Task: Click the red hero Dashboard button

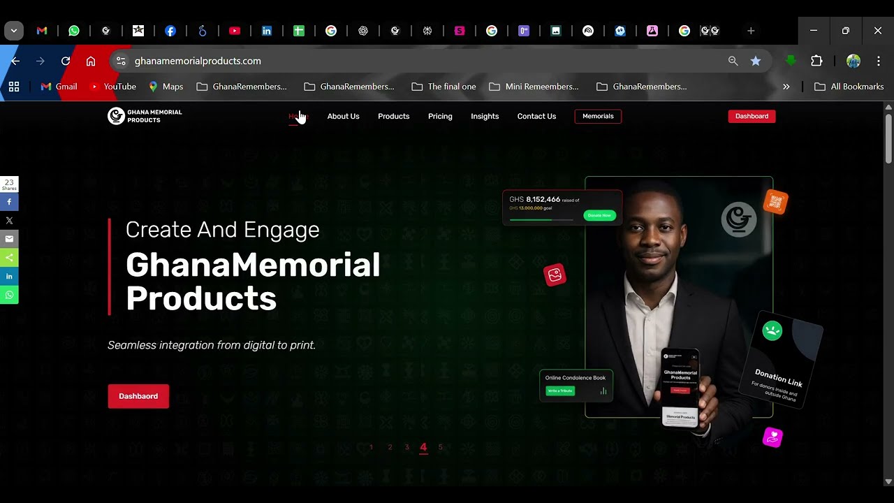Action: [138, 396]
